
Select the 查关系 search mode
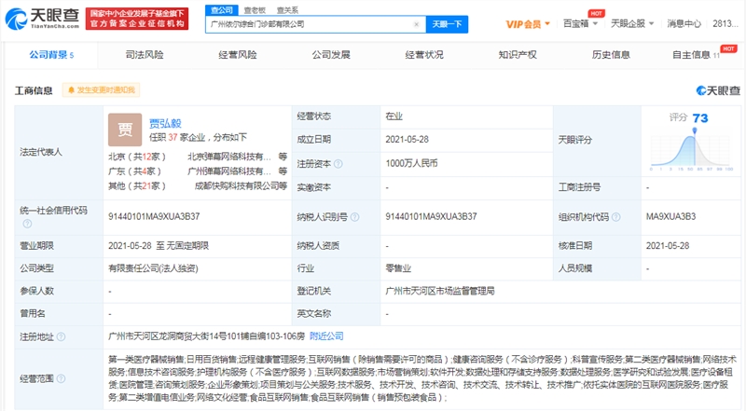coord(287,8)
